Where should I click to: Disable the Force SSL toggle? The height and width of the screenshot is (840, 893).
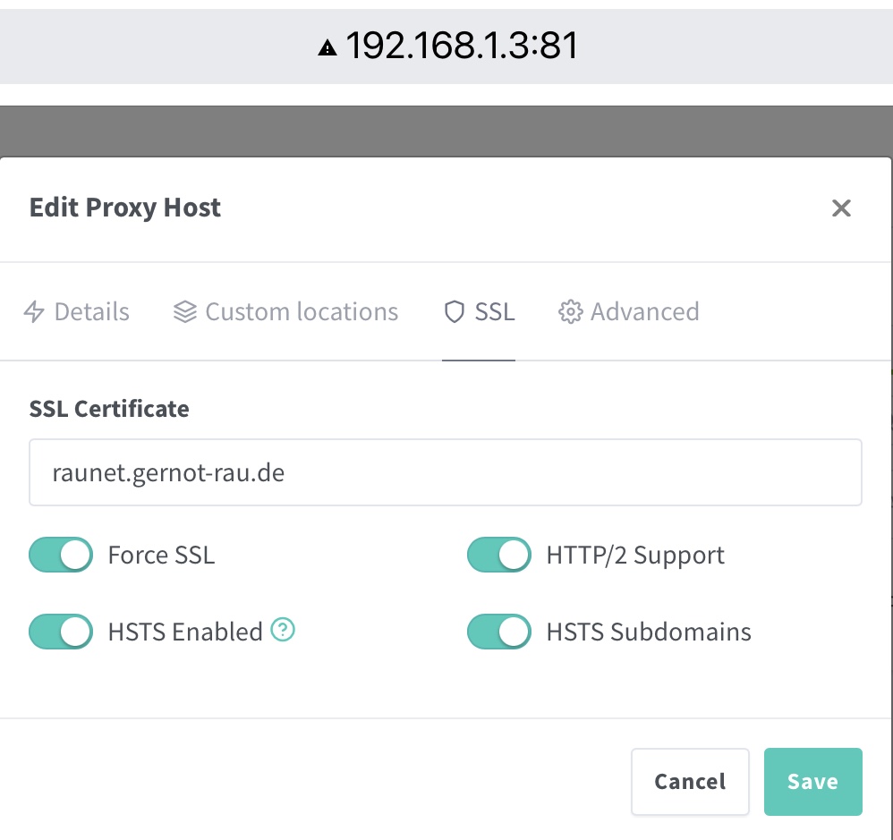[x=60, y=555]
